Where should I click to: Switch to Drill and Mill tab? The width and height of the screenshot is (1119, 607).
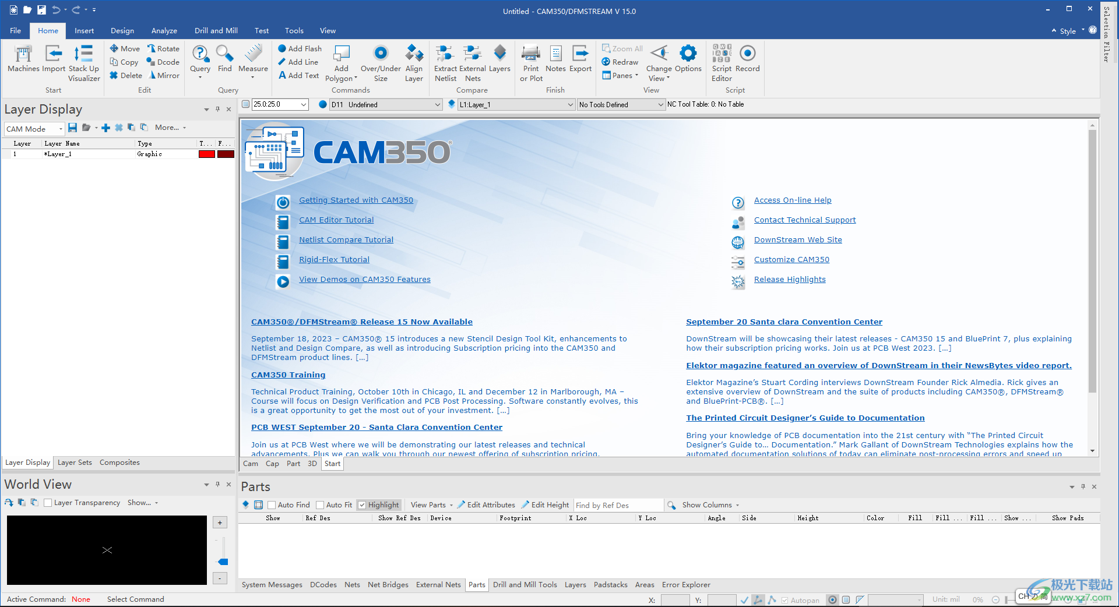[x=216, y=31]
